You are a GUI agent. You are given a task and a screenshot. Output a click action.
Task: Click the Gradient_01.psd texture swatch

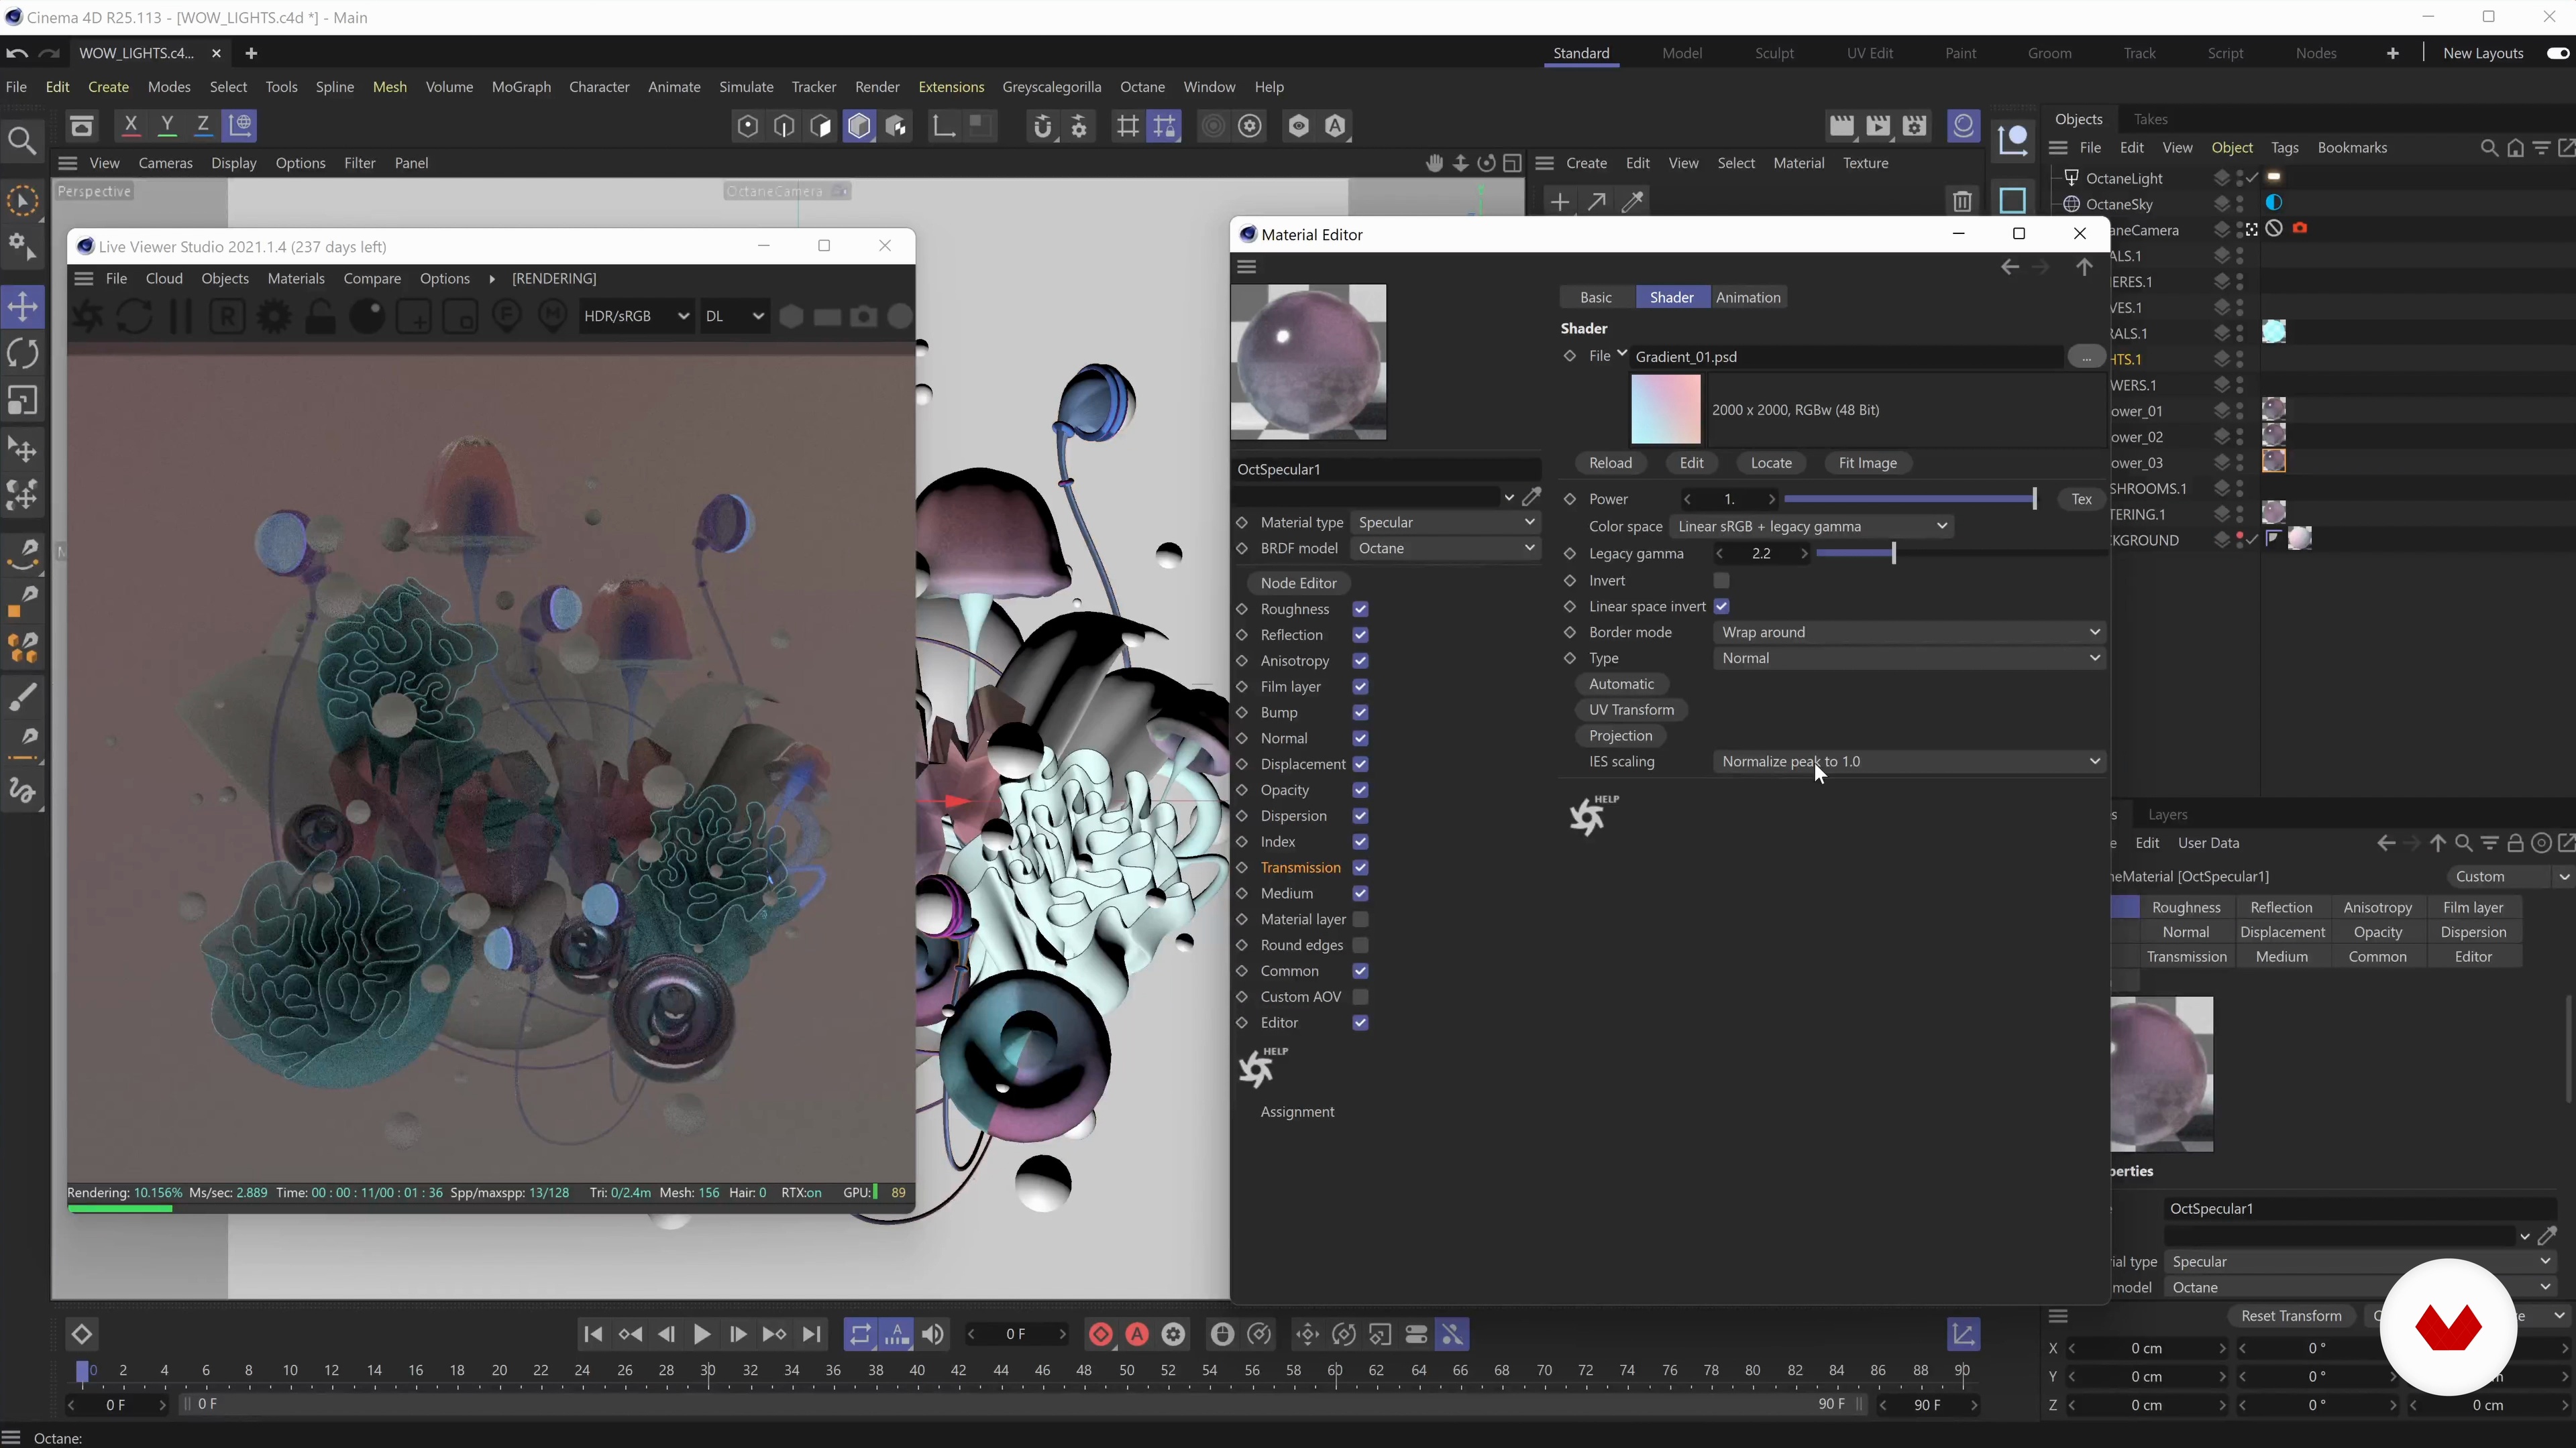pyautogui.click(x=1665, y=410)
